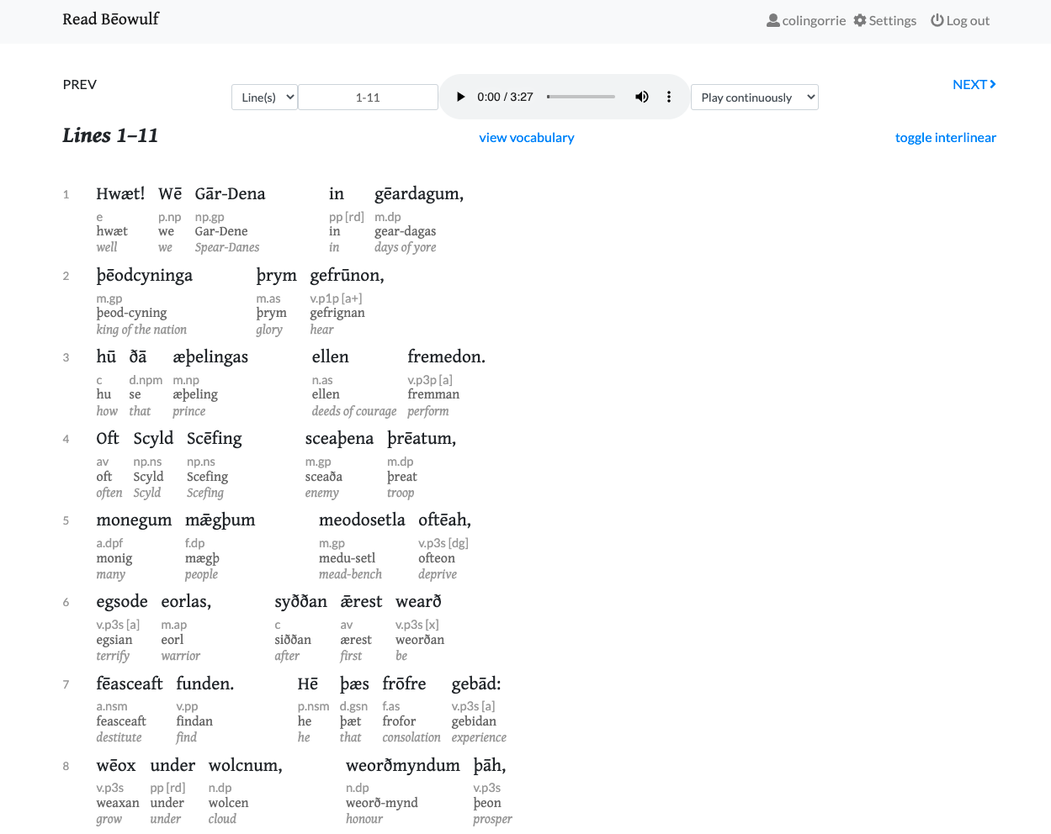This screenshot has width=1051, height=834.
Task: Click Log out text
Action: click(968, 20)
